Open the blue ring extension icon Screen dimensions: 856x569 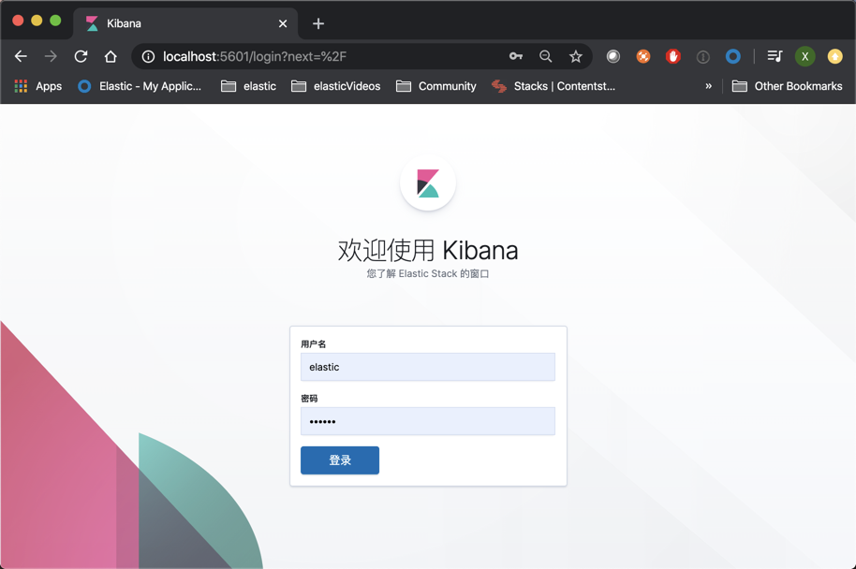coord(732,56)
